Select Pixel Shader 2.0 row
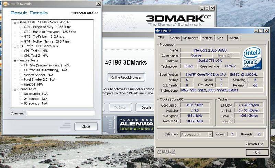 (x=40, y=80)
